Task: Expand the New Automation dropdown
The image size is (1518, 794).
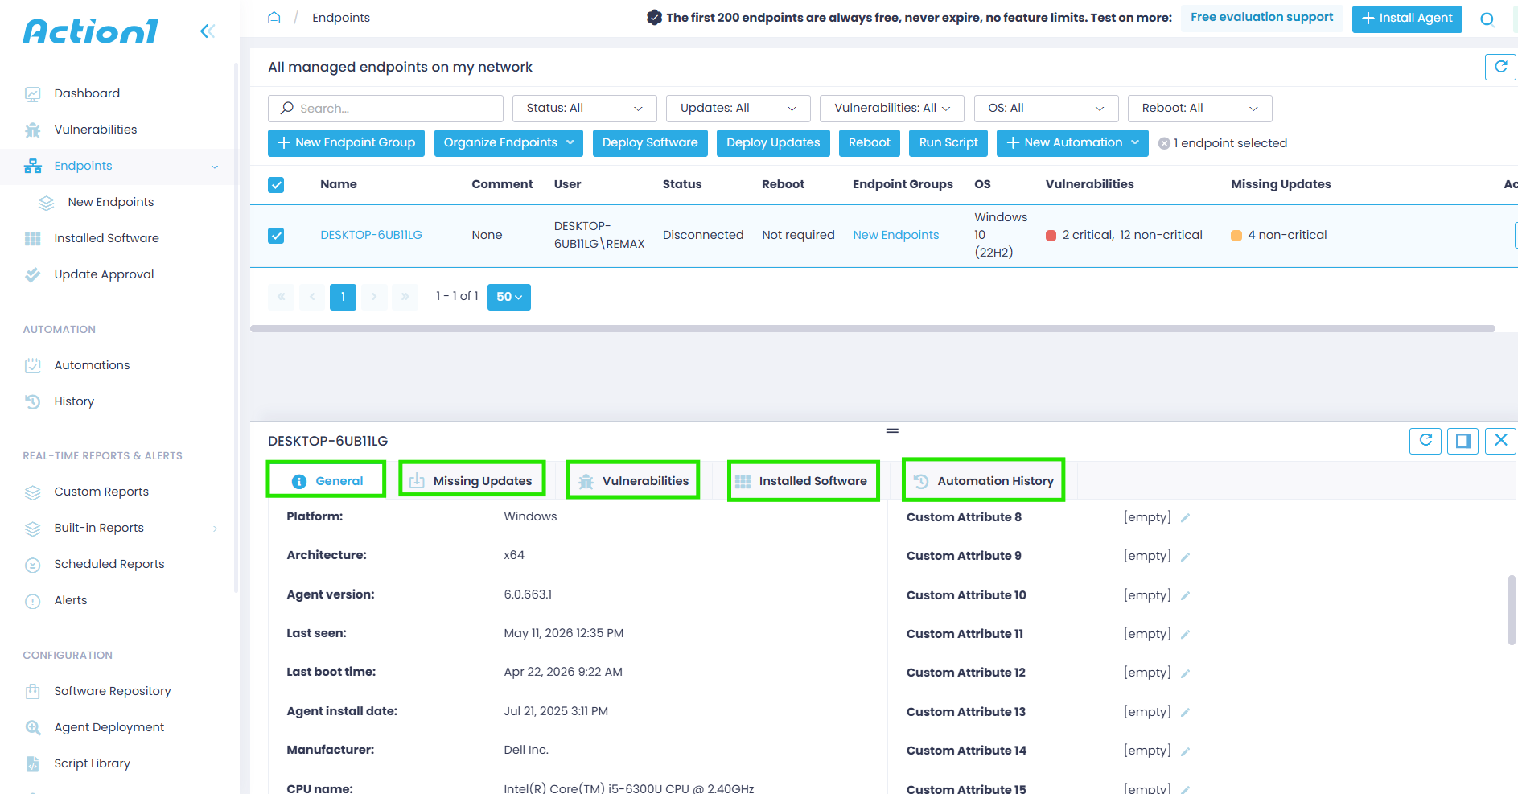Action: [x=1072, y=143]
